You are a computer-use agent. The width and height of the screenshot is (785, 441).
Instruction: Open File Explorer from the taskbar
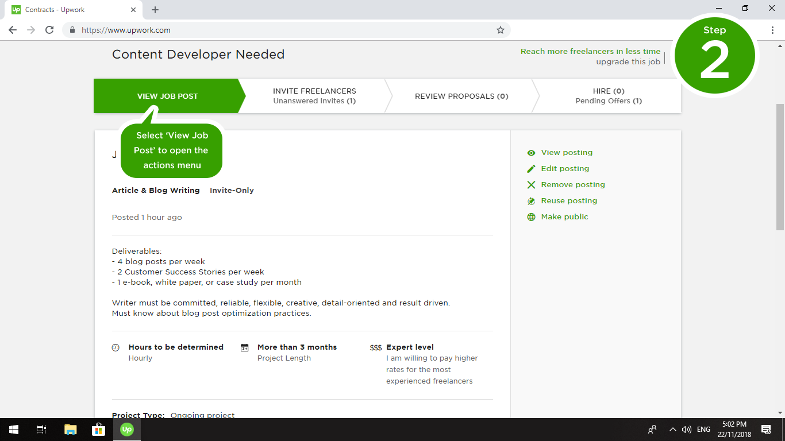[x=70, y=430]
